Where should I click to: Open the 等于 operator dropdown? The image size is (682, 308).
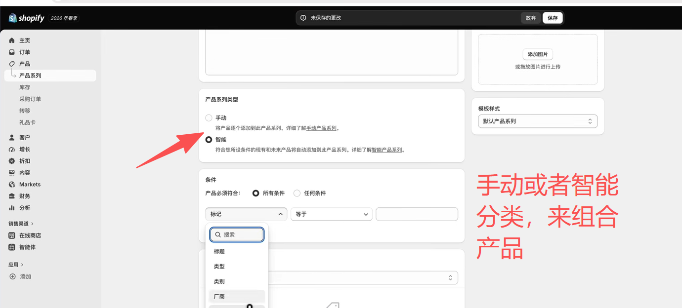332,214
